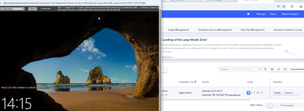304x111 pixels.
Task: Click the cloud download export icon
Action: [278, 69]
